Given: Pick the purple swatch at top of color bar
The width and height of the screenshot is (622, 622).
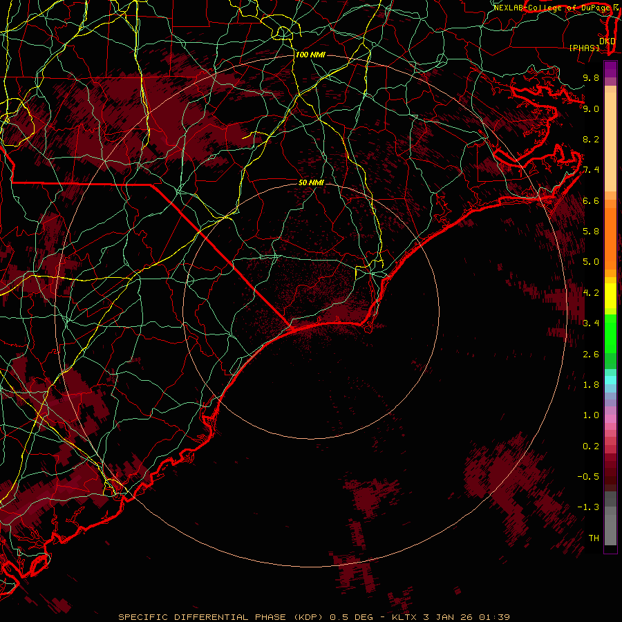Looking at the screenshot, I should tap(610, 69).
